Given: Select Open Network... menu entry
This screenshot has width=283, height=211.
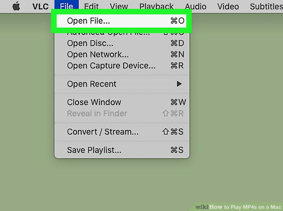Looking at the screenshot, I should point(122,54).
